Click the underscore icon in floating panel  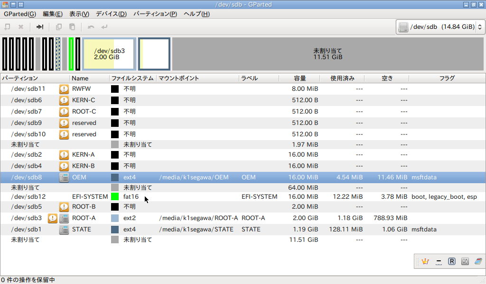[439, 262]
